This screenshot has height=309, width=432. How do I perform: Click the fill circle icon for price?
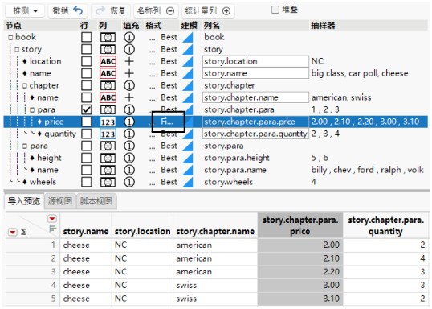[x=129, y=122]
